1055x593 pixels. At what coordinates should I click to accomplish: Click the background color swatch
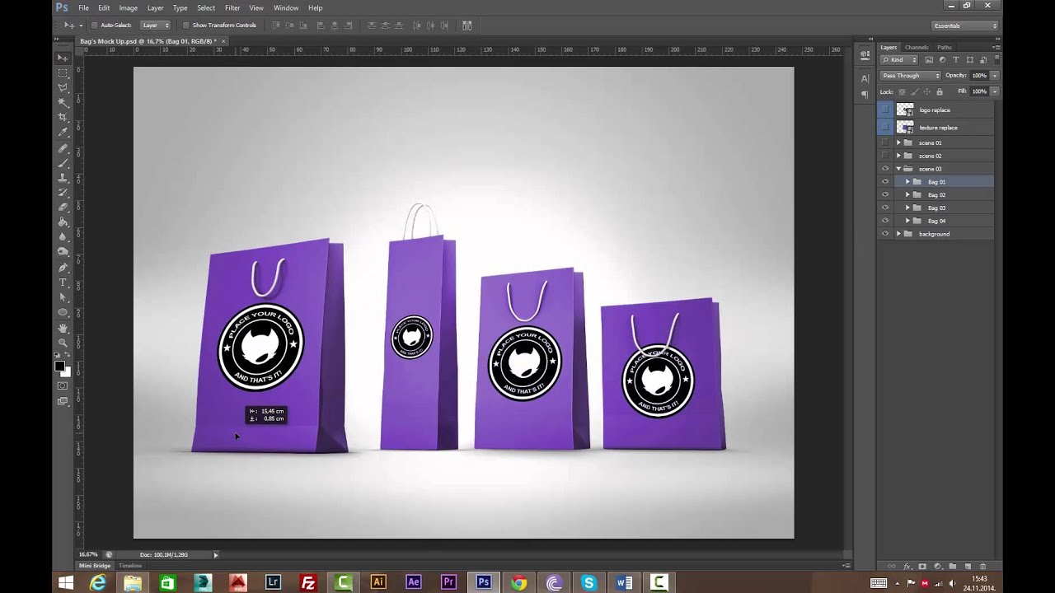tap(68, 373)
